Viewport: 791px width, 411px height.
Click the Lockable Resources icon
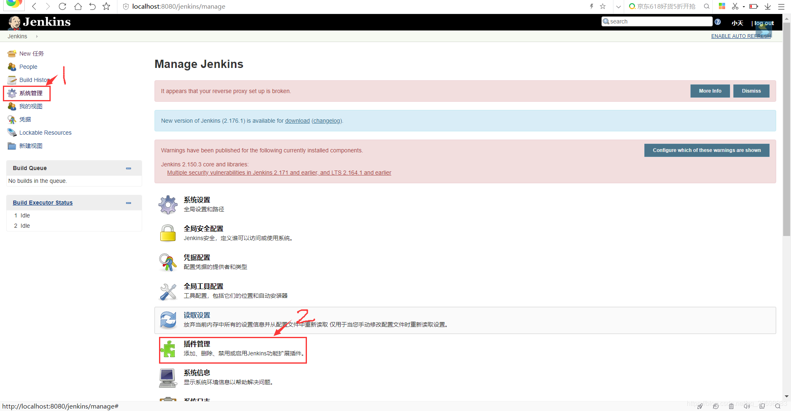click(12, 133)
